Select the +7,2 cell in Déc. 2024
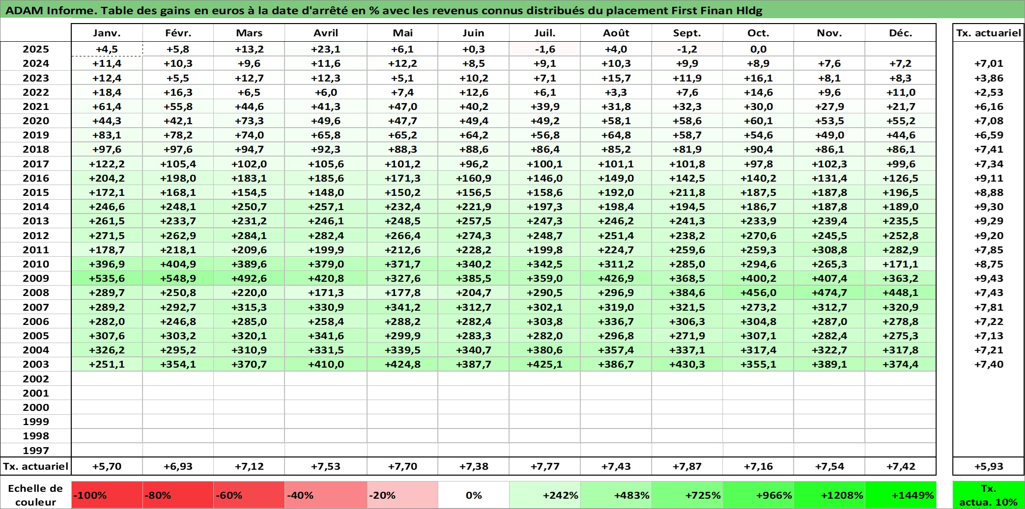This screenshot has width=1025, height=509. pos(900,63)
